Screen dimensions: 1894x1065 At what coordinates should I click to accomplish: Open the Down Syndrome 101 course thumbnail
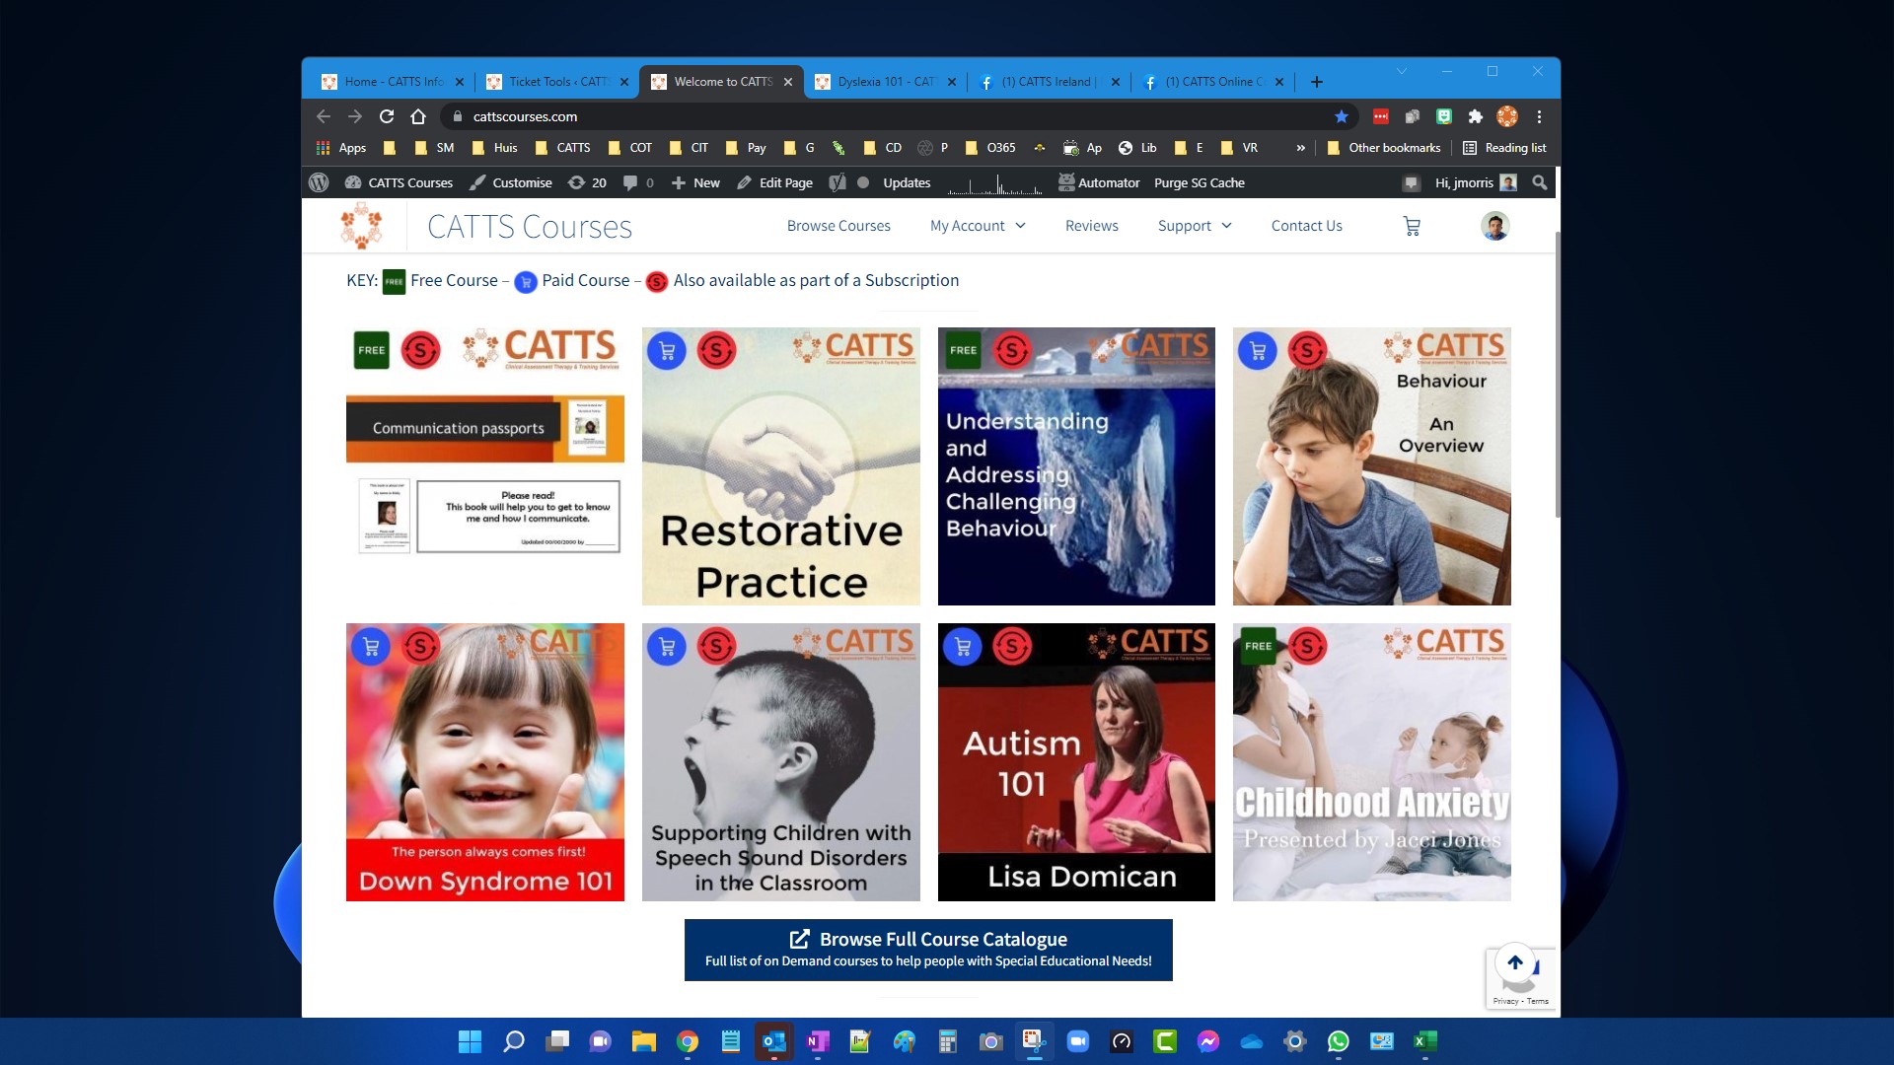(x=484, y=762)
